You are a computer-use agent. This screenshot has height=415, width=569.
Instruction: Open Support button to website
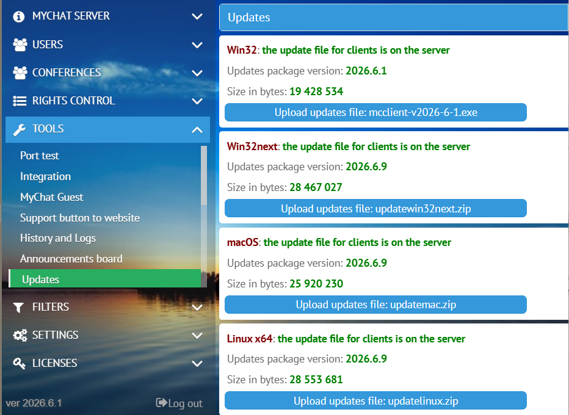80,218
